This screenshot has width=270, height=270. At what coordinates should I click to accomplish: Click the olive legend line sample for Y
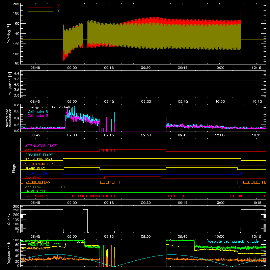tap(40, 12)
